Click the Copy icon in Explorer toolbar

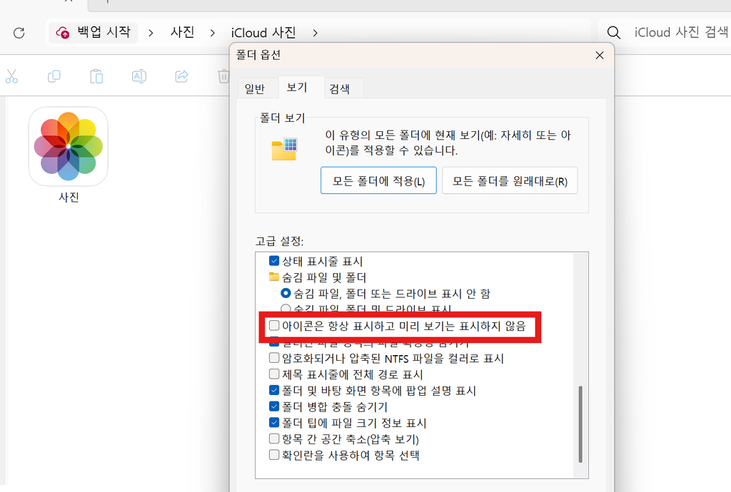tap(54, 76)
